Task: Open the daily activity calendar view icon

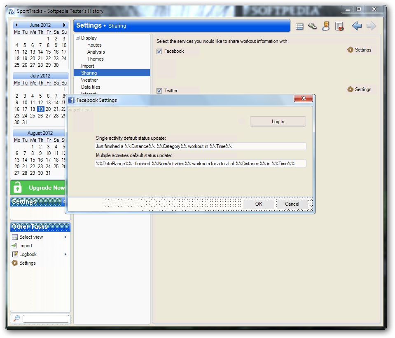Action: (299, 26)
